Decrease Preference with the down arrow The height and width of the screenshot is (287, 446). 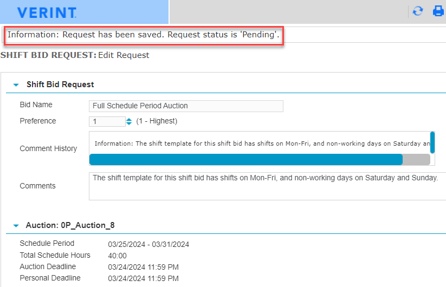click(x=129, y=123)
